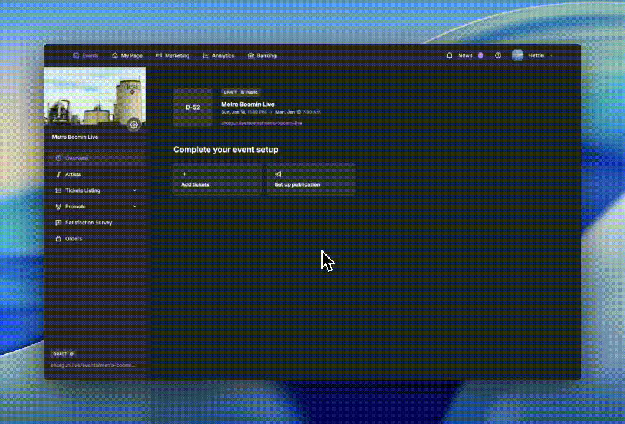625x424 pixels.
Task: Click the My Page home icon
Action: 115,56
